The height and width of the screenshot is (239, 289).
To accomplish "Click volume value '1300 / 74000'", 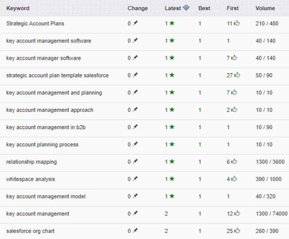I will [x=272, y=214].
